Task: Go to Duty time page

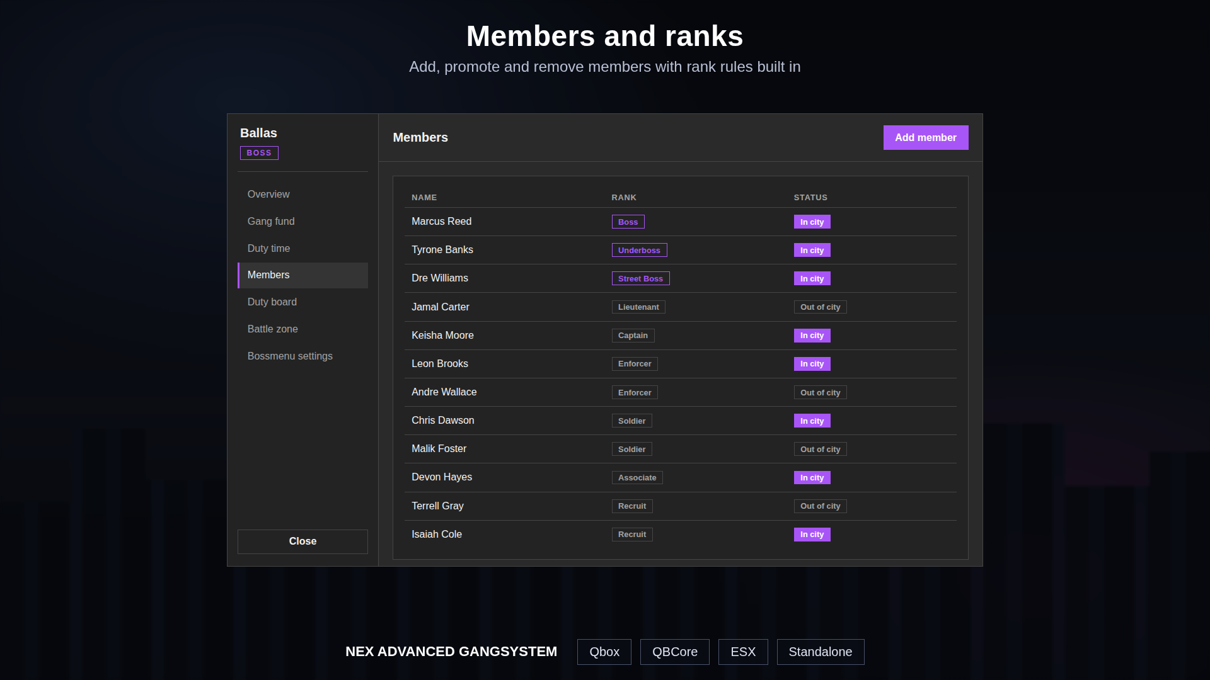Action: pos(302,249)
